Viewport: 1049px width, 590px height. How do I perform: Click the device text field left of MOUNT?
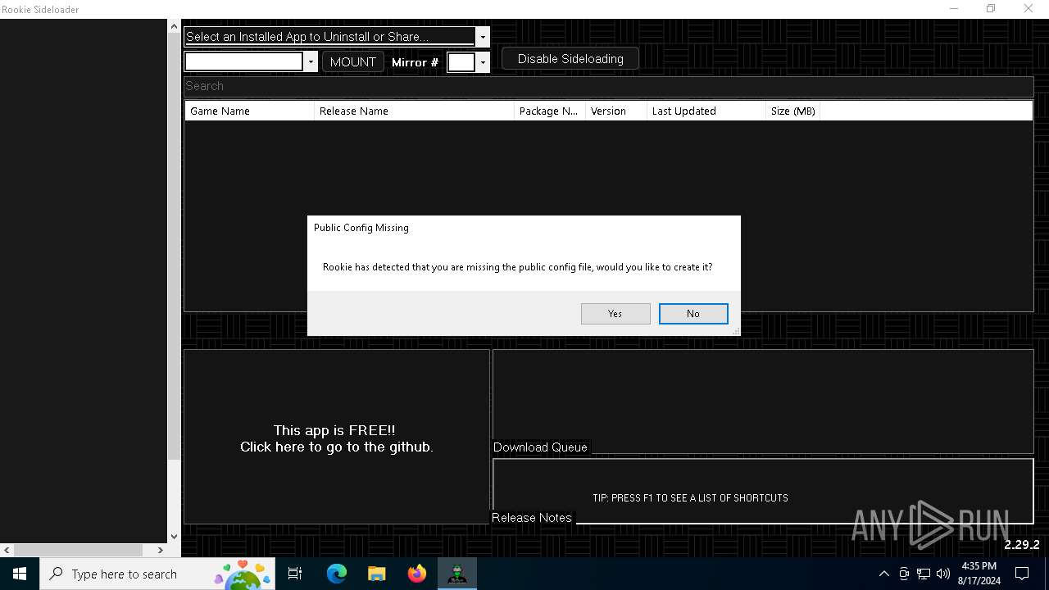[244, 62]
